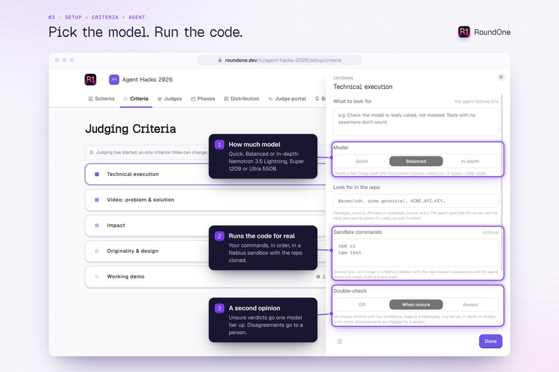
Task: Click the CRITERION label in the side panel
Action: point(343,78)
